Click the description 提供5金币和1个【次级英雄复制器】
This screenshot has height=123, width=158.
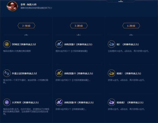click(x=71, y=51)
